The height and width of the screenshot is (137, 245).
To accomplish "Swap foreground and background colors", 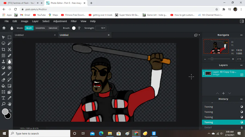I will (x=10, y=110).
